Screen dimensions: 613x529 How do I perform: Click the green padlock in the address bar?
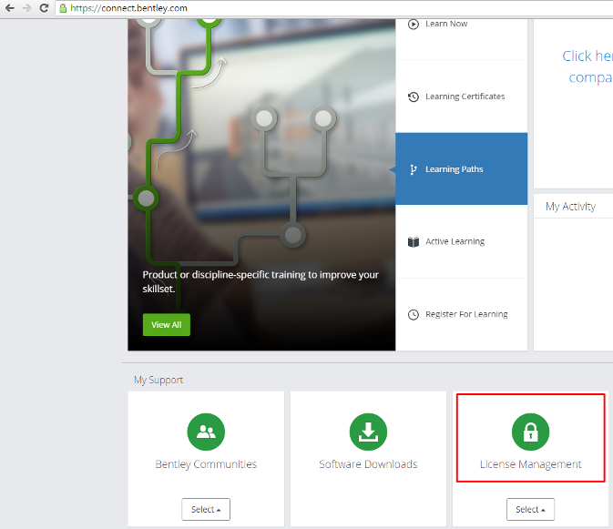click(x=63, y=8)
